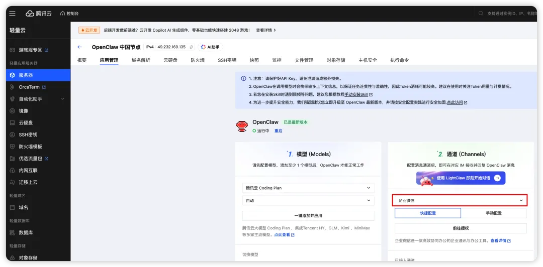
Task: Select the 手动配置 option
Action: pyautogui.click(x=494, y=213)
